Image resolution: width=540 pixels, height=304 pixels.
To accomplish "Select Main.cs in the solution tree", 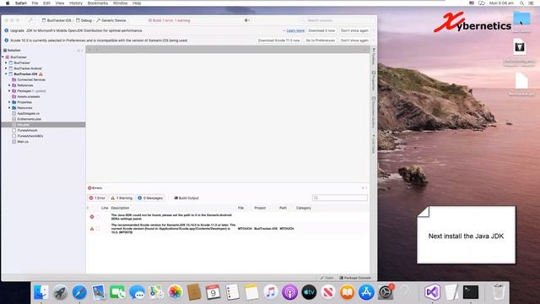I will point(23,142).
